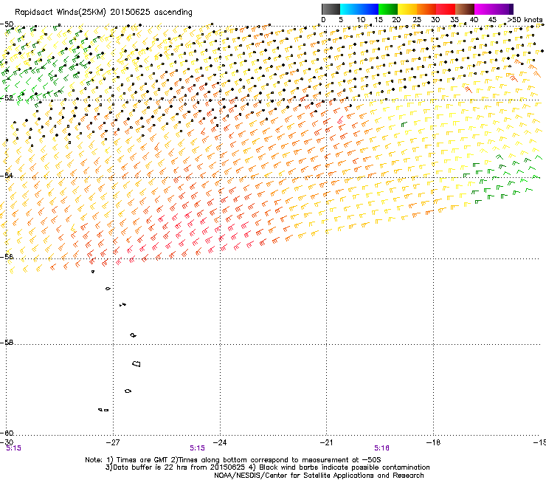Select the yellow 20-25 knots legend color
Image resolution: width=546 pixels, height=480 pixels.
click(x=407, y=9)
